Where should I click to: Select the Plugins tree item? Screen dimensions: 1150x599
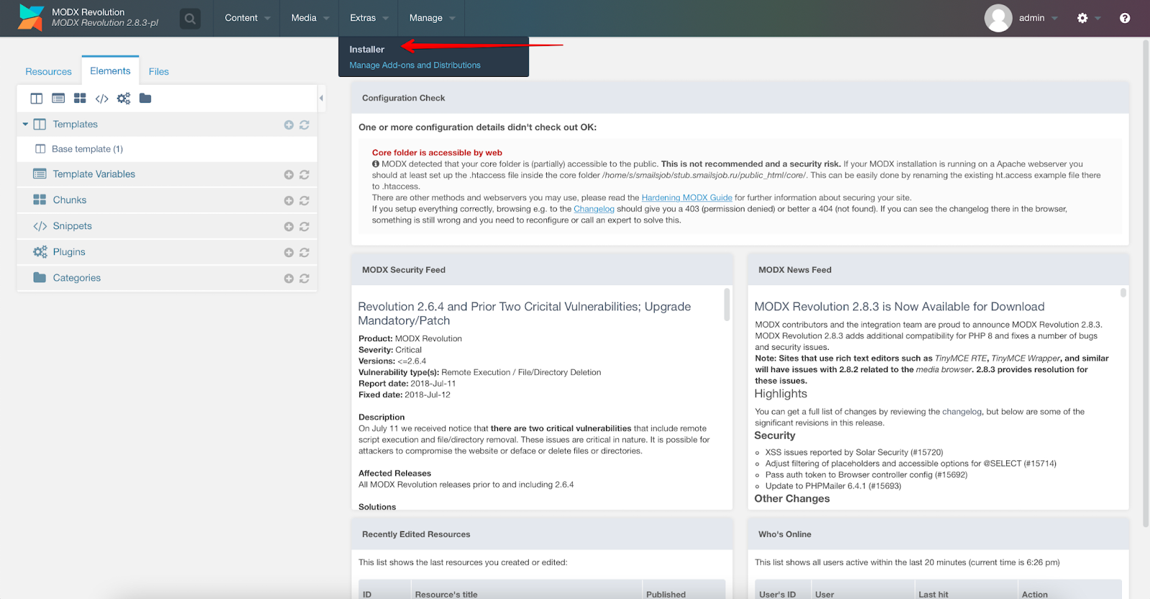click(69, 251)
